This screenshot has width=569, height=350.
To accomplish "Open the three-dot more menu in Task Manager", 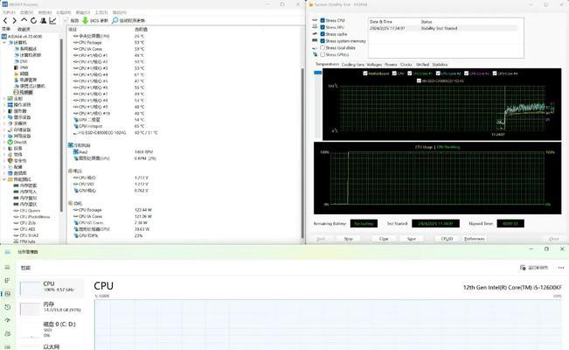I will [x=561, y=268].
